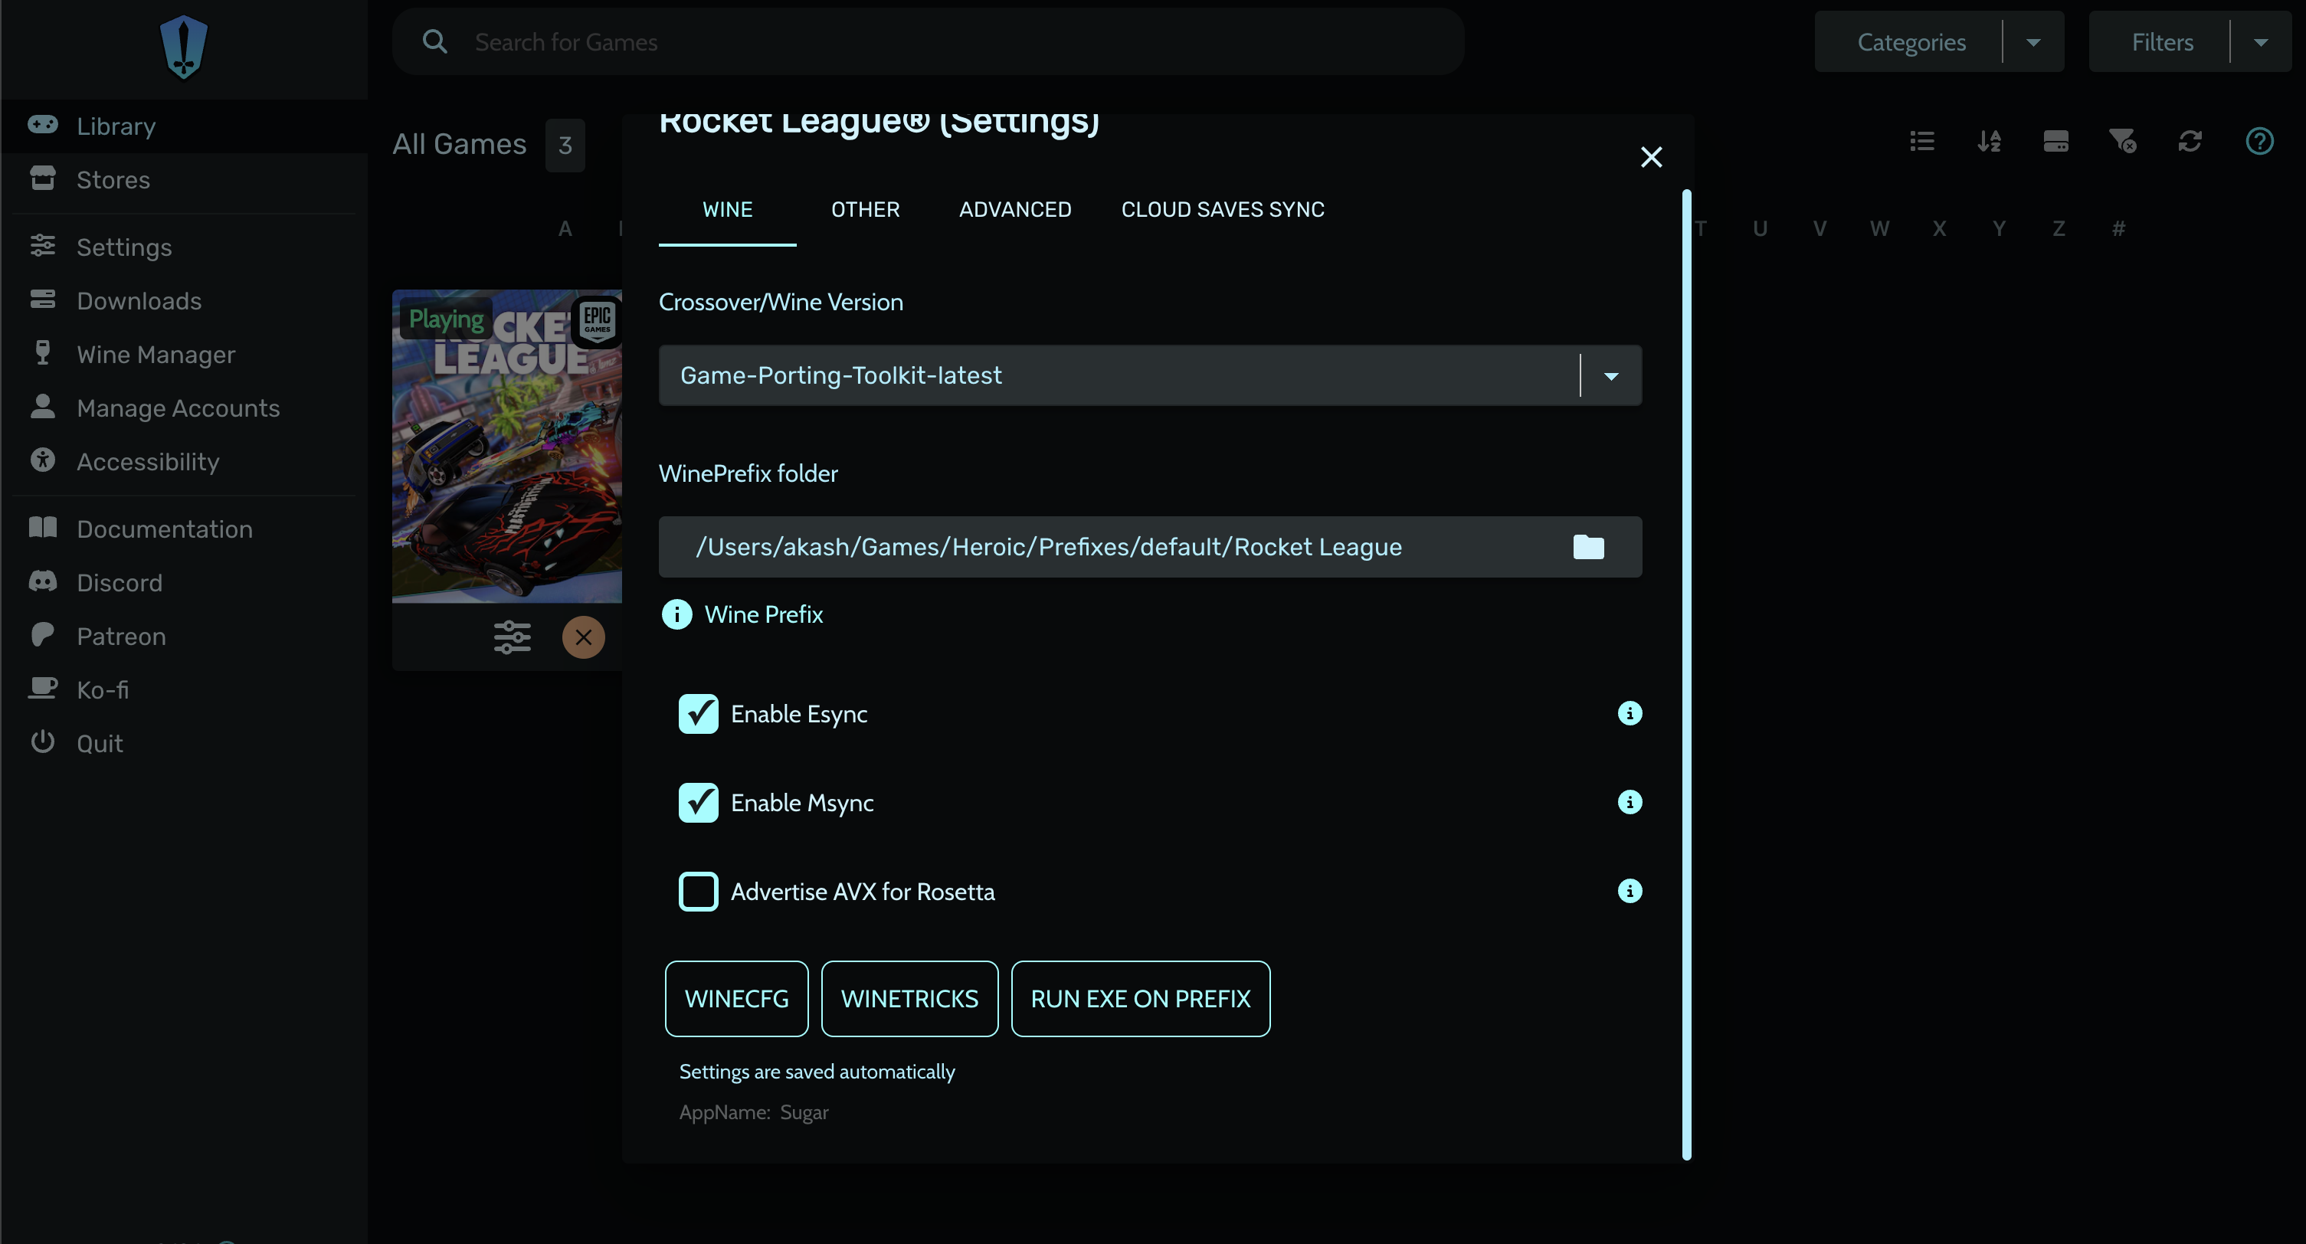
Task: Click the Enable Esync info icon
Action: pos(1630,713)
